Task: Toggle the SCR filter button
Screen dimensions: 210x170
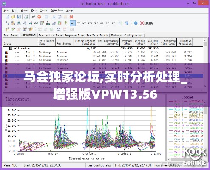Action: point(84,23)
